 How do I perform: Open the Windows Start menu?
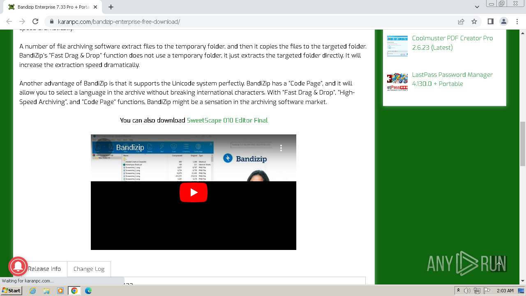(11, 291)
